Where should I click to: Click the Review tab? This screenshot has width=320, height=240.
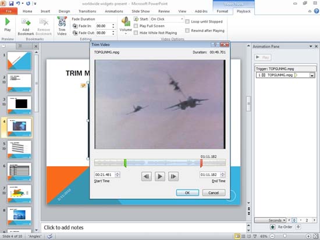click(164, 11)
